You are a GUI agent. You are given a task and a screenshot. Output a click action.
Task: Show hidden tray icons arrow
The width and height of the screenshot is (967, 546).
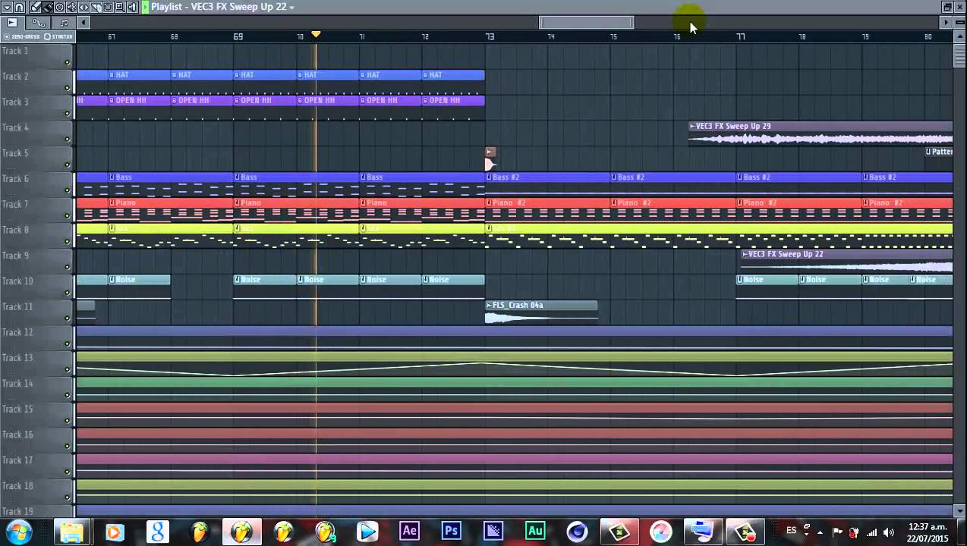pos(820,532)
